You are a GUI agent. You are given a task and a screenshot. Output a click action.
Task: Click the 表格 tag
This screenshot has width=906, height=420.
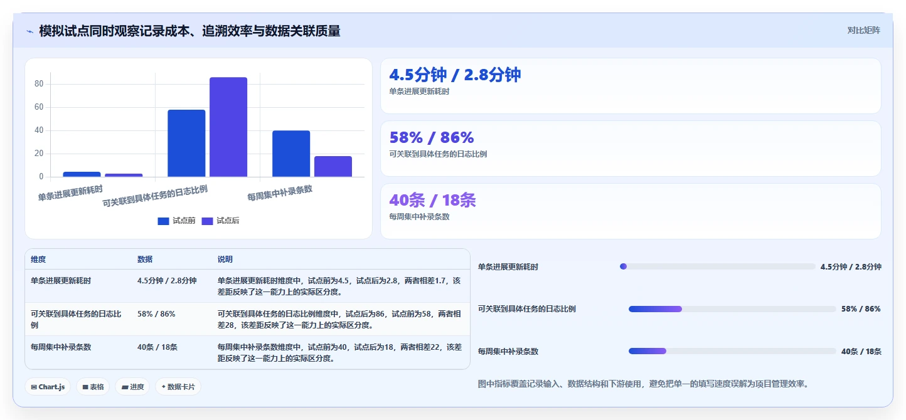[x=93, y=387]
